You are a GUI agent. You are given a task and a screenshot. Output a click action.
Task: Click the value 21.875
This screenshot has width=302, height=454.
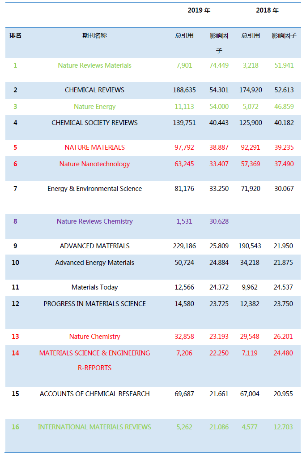click(x=283, y=263)
